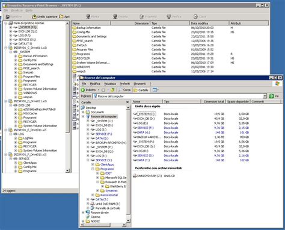Viewport: 285px width, 230px height.
Task: Collapse SERVICE (S:) in Explorer folder tree
Action: point(88,160)
